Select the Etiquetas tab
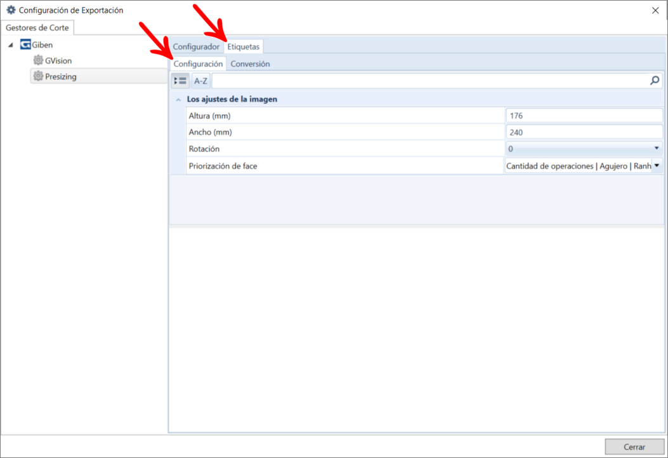 243,46
